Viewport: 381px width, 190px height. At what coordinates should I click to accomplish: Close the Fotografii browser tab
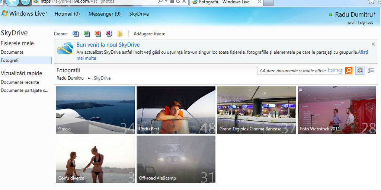click(259, 2)
